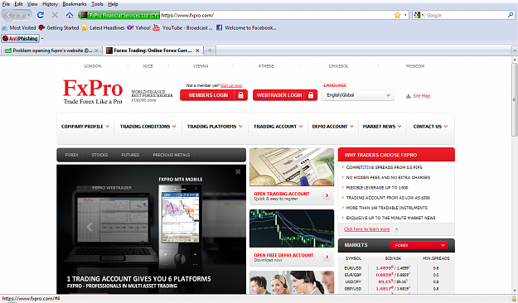Open the File menu
This screenshot has height=303, width=518.
[6, 4]
